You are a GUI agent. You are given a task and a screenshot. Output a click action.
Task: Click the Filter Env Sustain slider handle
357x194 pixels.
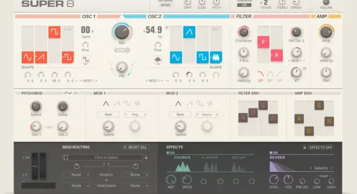click(263, 105)
